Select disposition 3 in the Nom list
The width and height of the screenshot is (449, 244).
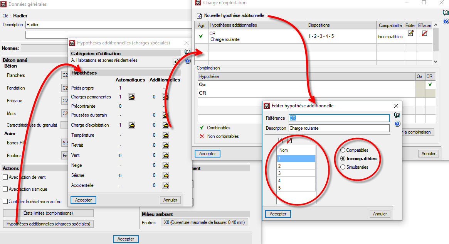tap(296, 173)
